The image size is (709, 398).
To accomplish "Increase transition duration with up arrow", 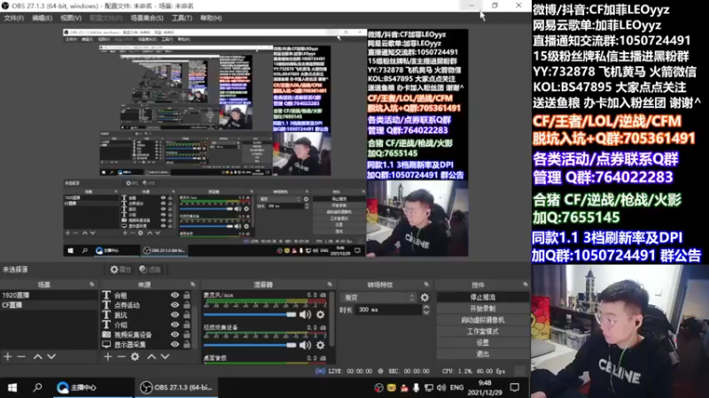I will click(426, 307).
